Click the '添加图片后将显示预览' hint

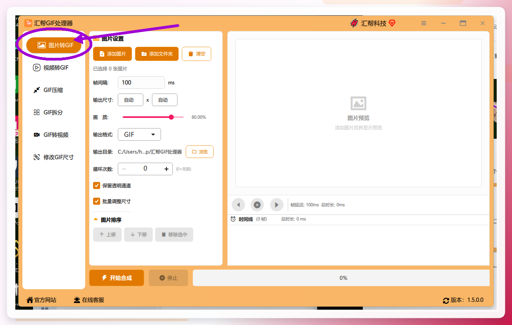(358, 128)
